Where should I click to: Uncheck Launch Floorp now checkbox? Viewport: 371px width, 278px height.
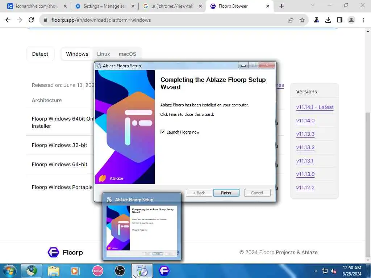(163, 132)
